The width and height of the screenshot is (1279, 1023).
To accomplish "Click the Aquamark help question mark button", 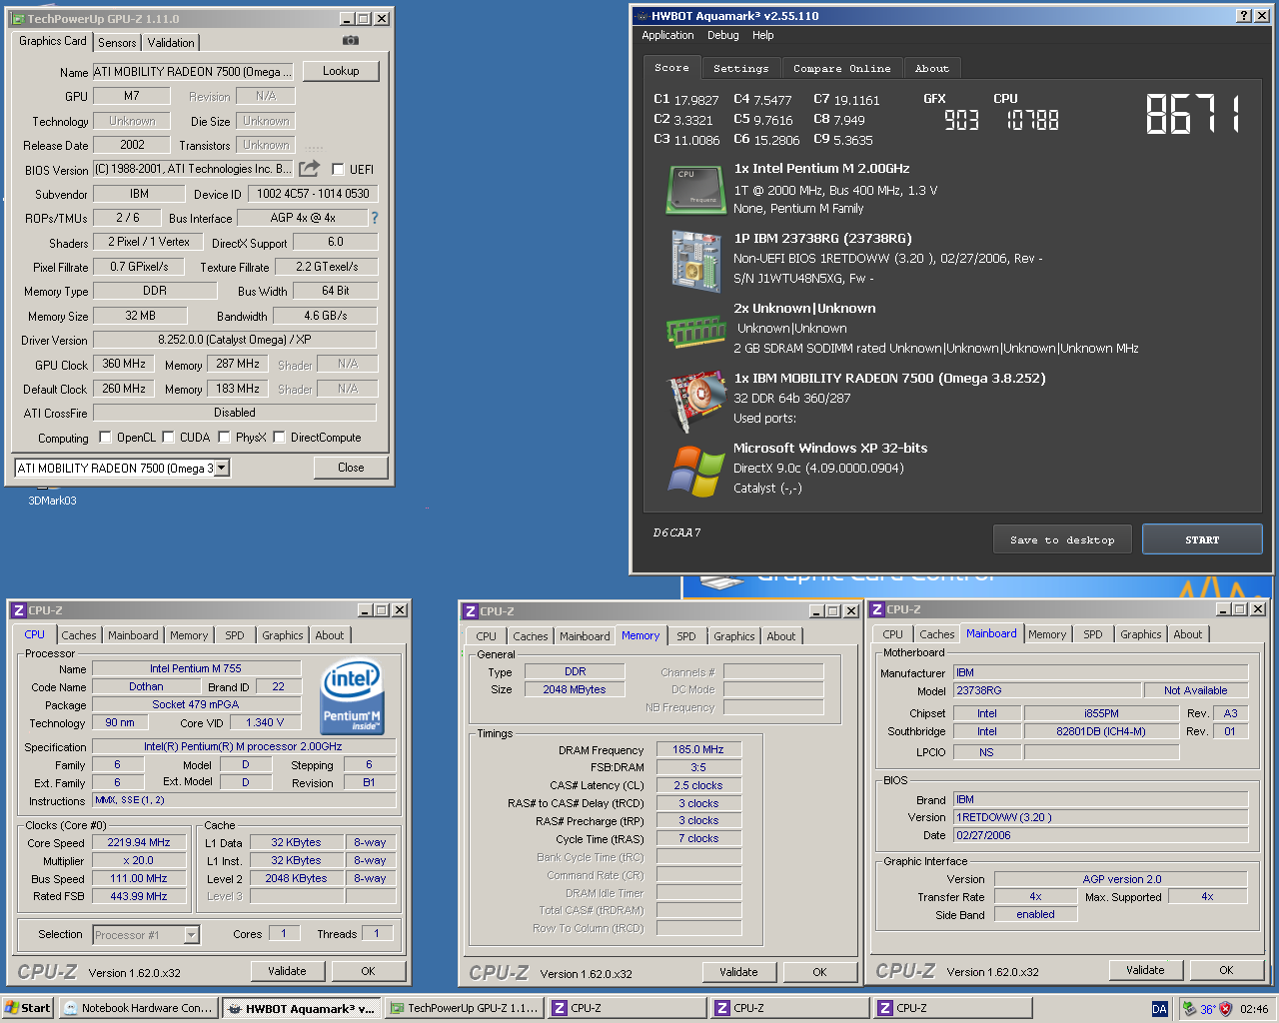I will pos(1243,16).
